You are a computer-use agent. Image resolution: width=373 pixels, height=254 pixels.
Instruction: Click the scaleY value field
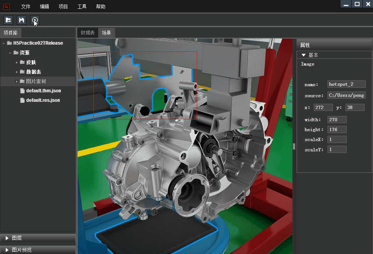coord(337,150)
